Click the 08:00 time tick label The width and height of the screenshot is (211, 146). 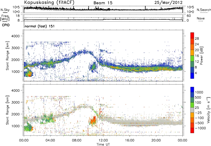pos(77,140)
